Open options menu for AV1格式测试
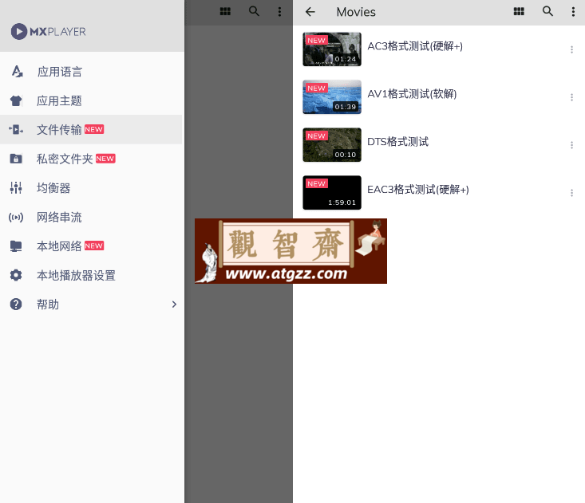 coord(571,97)
